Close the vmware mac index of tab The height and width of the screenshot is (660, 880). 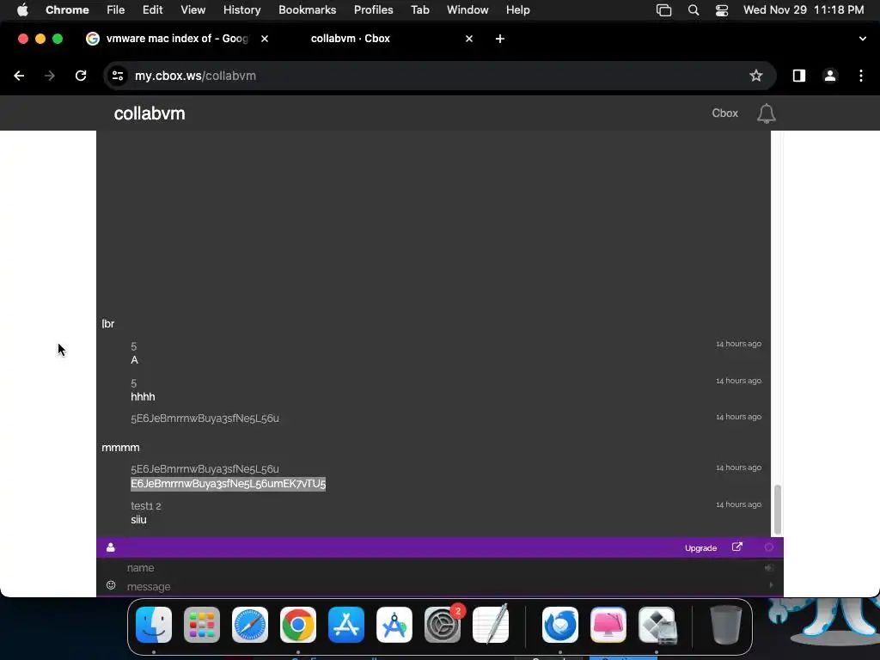pyautogui.click(x=265, y=39)
